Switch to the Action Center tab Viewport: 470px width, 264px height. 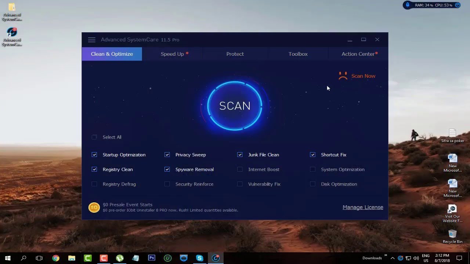(x=358, y=54)
